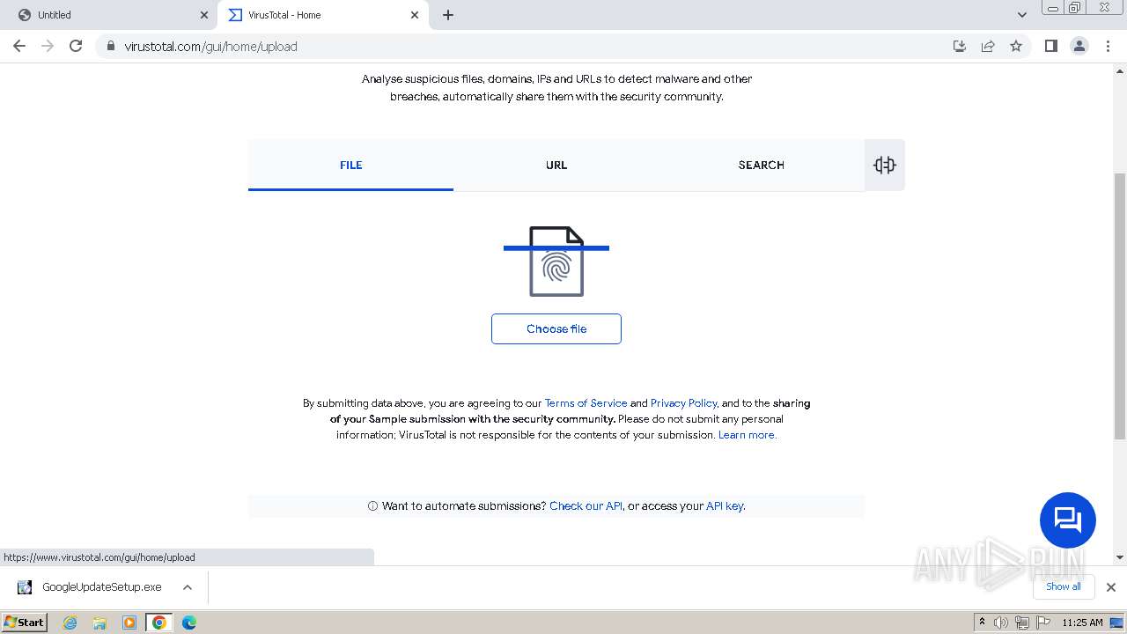The height and width of the screenshot is (634, 1127).
Task: Click the Choose file button
Action: [x=556, y=328]
